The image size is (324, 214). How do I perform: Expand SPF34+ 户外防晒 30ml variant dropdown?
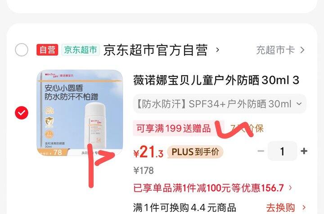(220, 104)
